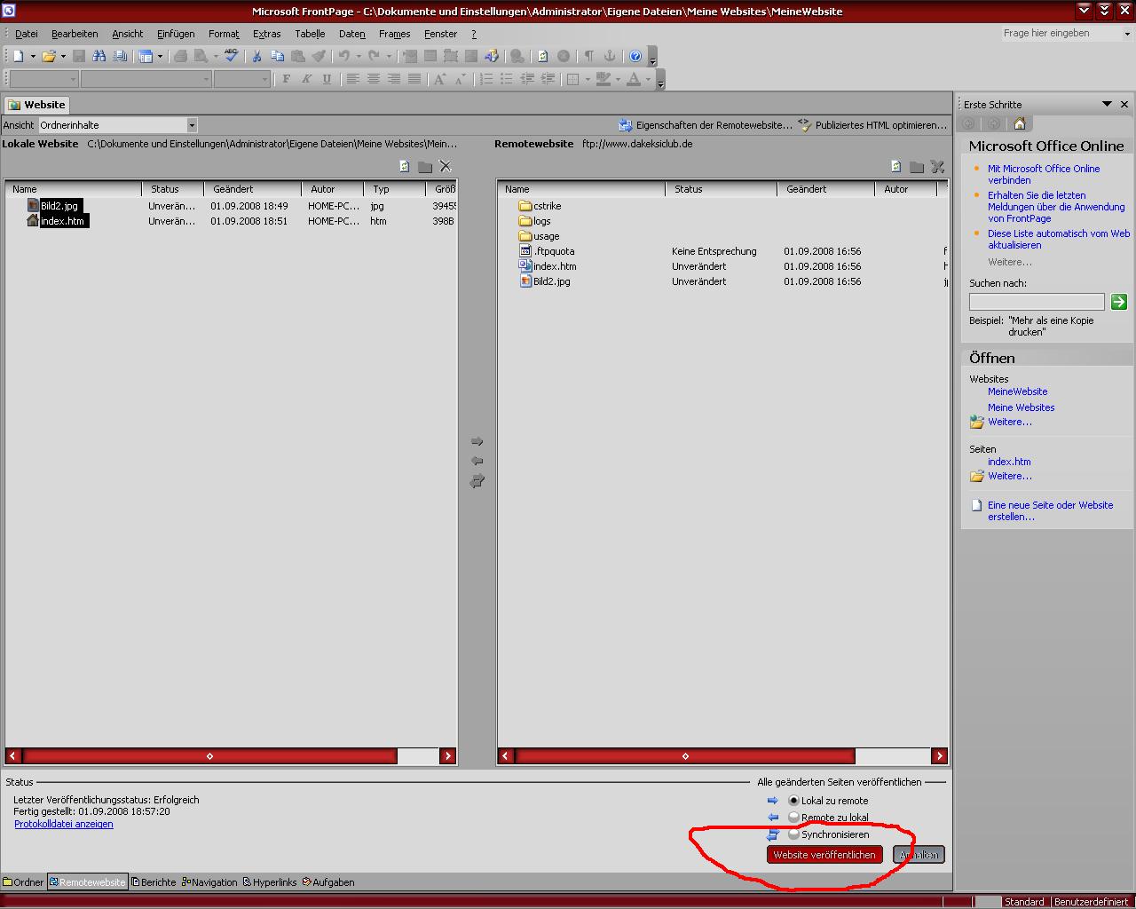1136x909 pixels.
Task: Switch to the Berichte view tab
Action: click(x=154, y=882)
